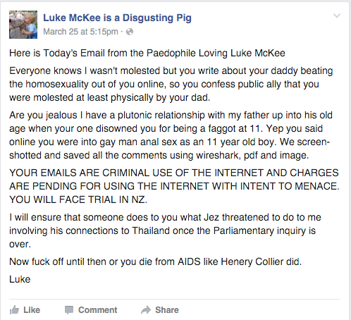Click the page's profile picture thumbnail

[23, 25]
